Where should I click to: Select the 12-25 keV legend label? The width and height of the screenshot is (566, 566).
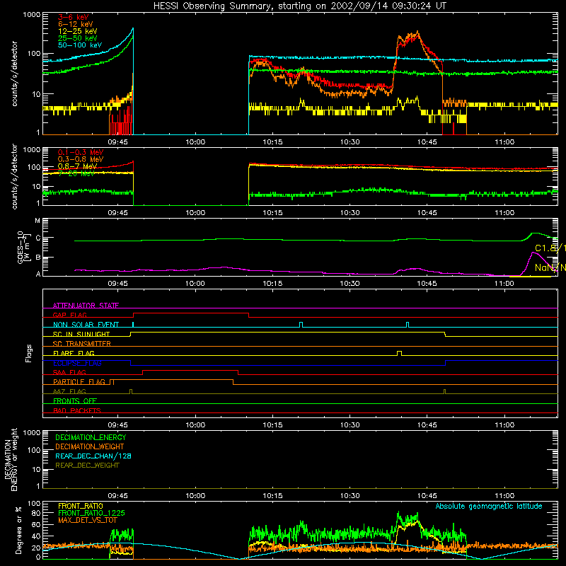pos(78,31)
